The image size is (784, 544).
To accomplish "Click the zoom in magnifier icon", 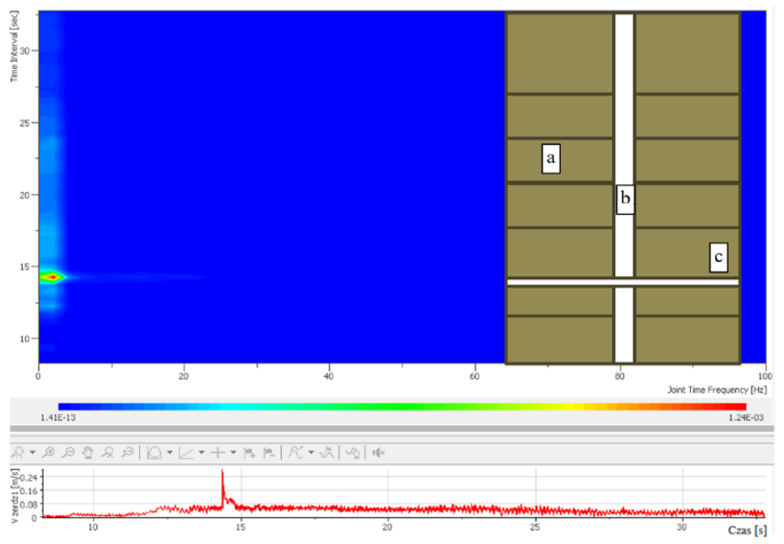I will coord(49,453).
